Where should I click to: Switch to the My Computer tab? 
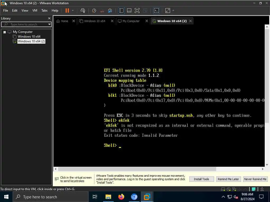[x=129, y=21]
